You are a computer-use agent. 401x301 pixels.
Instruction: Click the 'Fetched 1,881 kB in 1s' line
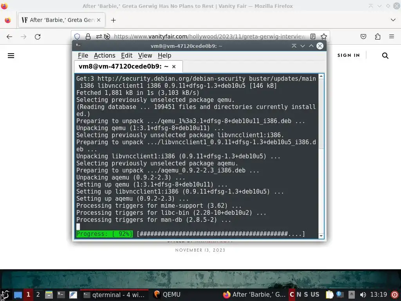click(x=137, y=92)
